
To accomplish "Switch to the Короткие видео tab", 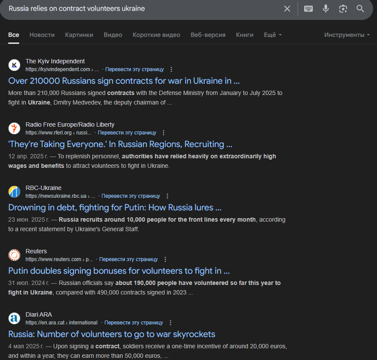I will (156, 35).
